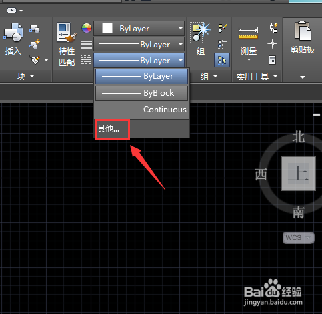Click 上 face on the ViewCube
The width and height of the screenshot is (322, 314).
[x=299, y=174]
